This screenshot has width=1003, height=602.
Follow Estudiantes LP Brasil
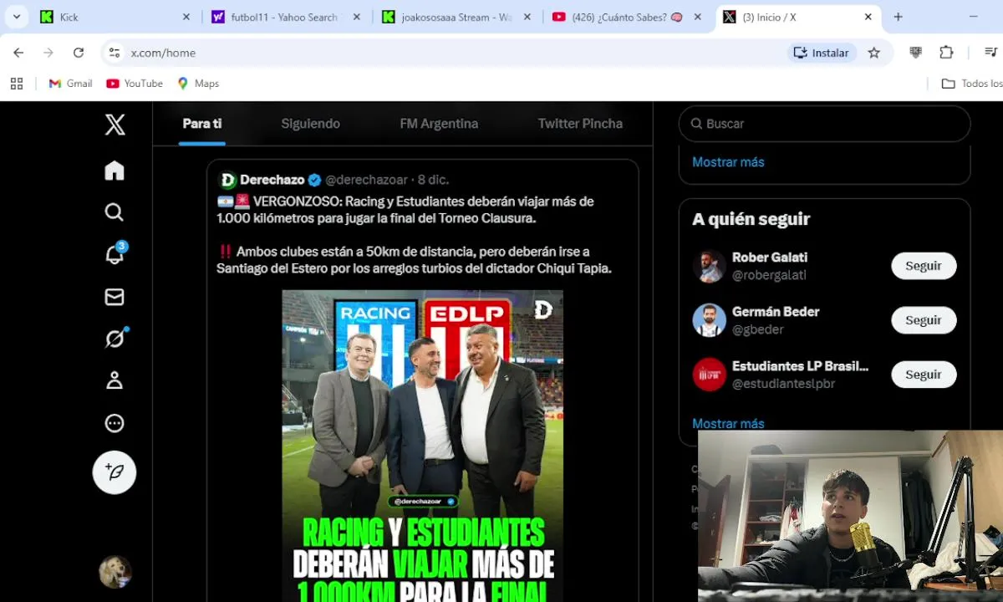point(924,375)
